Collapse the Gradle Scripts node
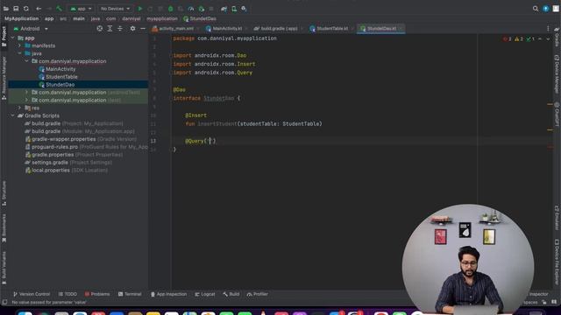The height and width of the screenshot is (315, 561). tap(12, 115)
